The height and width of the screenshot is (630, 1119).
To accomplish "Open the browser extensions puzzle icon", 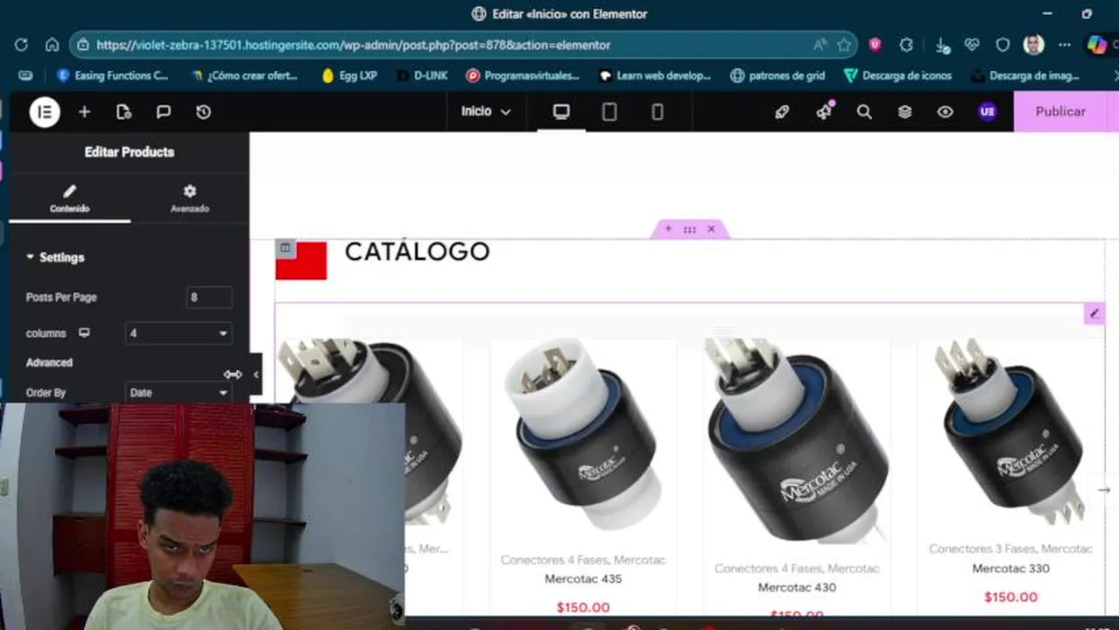I will (x=906, y=45).
